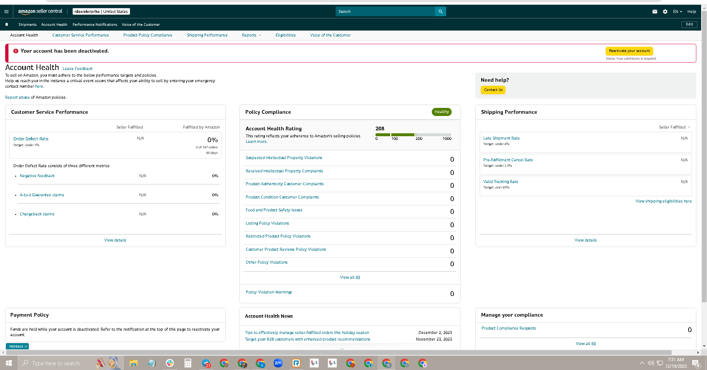
Task: Click the search magnifier button
Action: tap(441, 11)
